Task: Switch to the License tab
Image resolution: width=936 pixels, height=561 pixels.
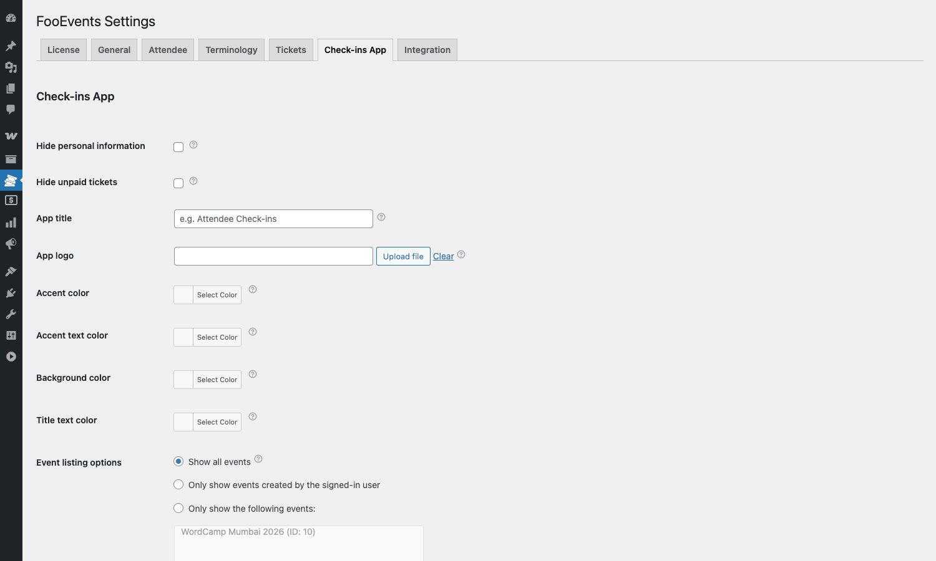Action: [x=64, y=50]
